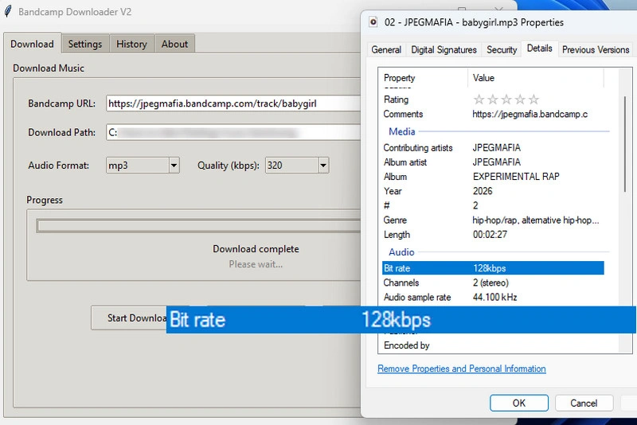Click the Encoded by property row
The image size is (637, 425).
point(493,345)
